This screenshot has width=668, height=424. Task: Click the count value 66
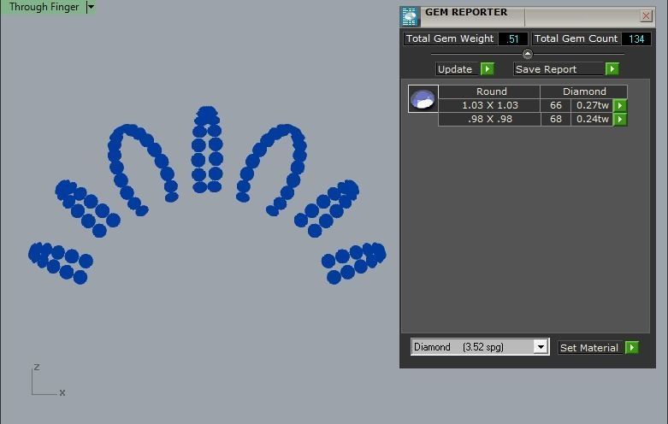pos(556,105)
